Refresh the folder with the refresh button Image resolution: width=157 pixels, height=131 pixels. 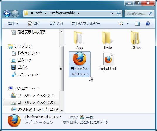119,13
